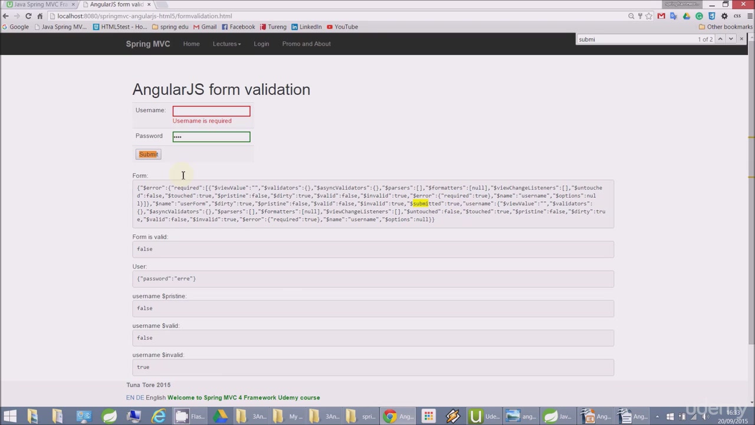Open the Gmail extension icon
The width and height of the screenshot is (755, 425).
661,16
